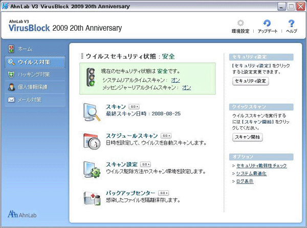The image size is (307, 228).
Task: Toggle メッセンジャーリアルタイムスキャン オン link
Action: click(x=186, y=87)
